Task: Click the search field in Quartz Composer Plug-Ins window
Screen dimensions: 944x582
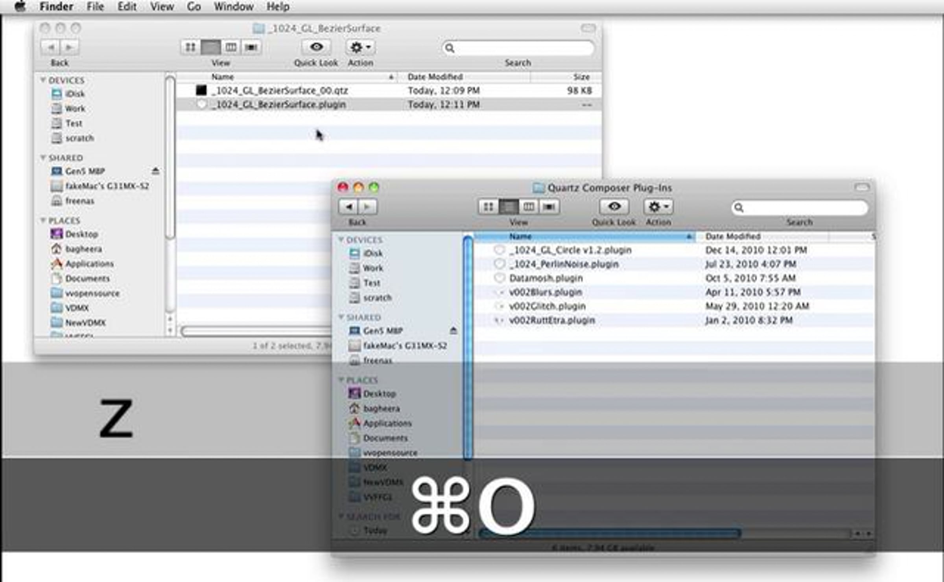Action: tap(800, 207)
